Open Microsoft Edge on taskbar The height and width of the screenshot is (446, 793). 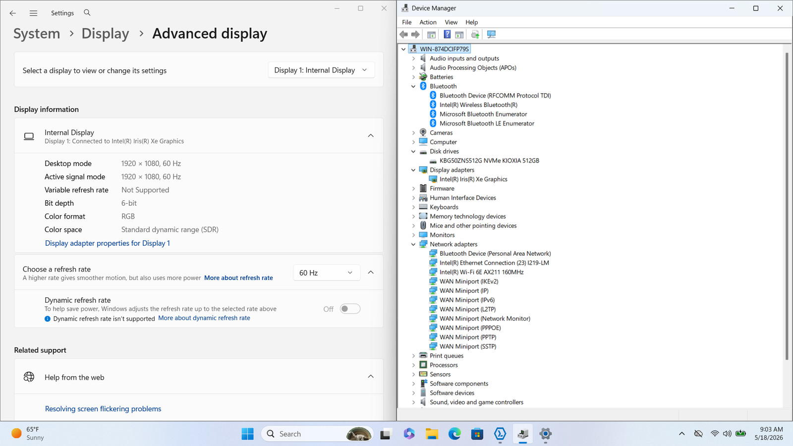tap(454, 434)
